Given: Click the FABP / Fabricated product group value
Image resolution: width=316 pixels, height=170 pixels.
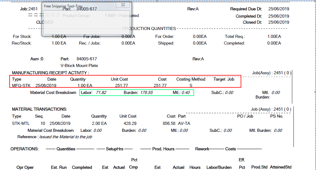Looking at the screenshot, I should tap(122, 15).
